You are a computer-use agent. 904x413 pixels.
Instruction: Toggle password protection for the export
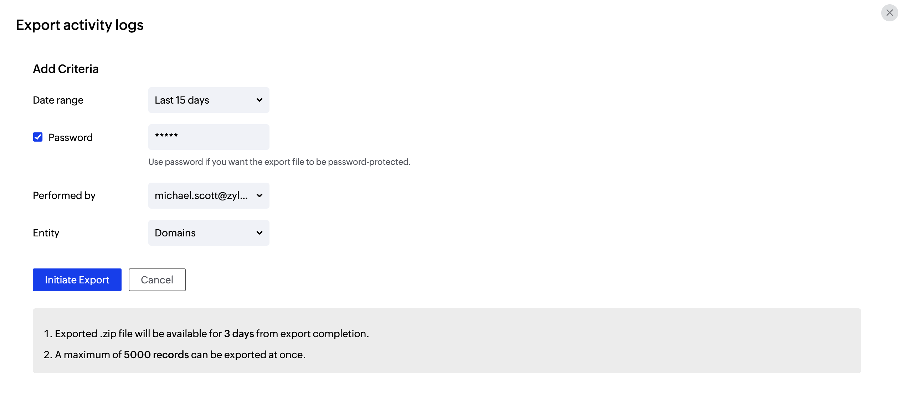point(38,137)
